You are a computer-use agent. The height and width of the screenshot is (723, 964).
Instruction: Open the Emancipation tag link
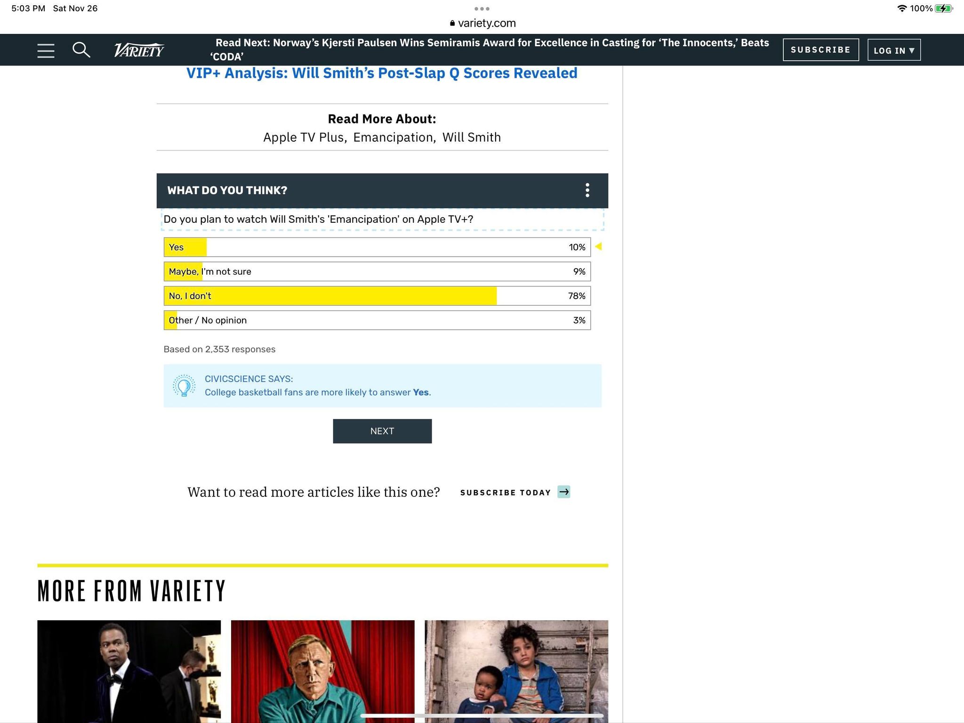(393, 138)
